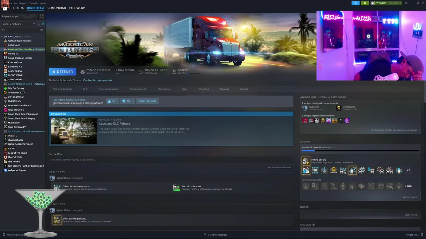426x239 pixels.
Task: Open the DLC page link
Action: click(x=85, y=89)
